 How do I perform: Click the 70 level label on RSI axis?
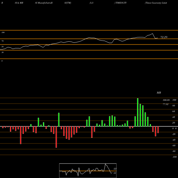(2, 41)
